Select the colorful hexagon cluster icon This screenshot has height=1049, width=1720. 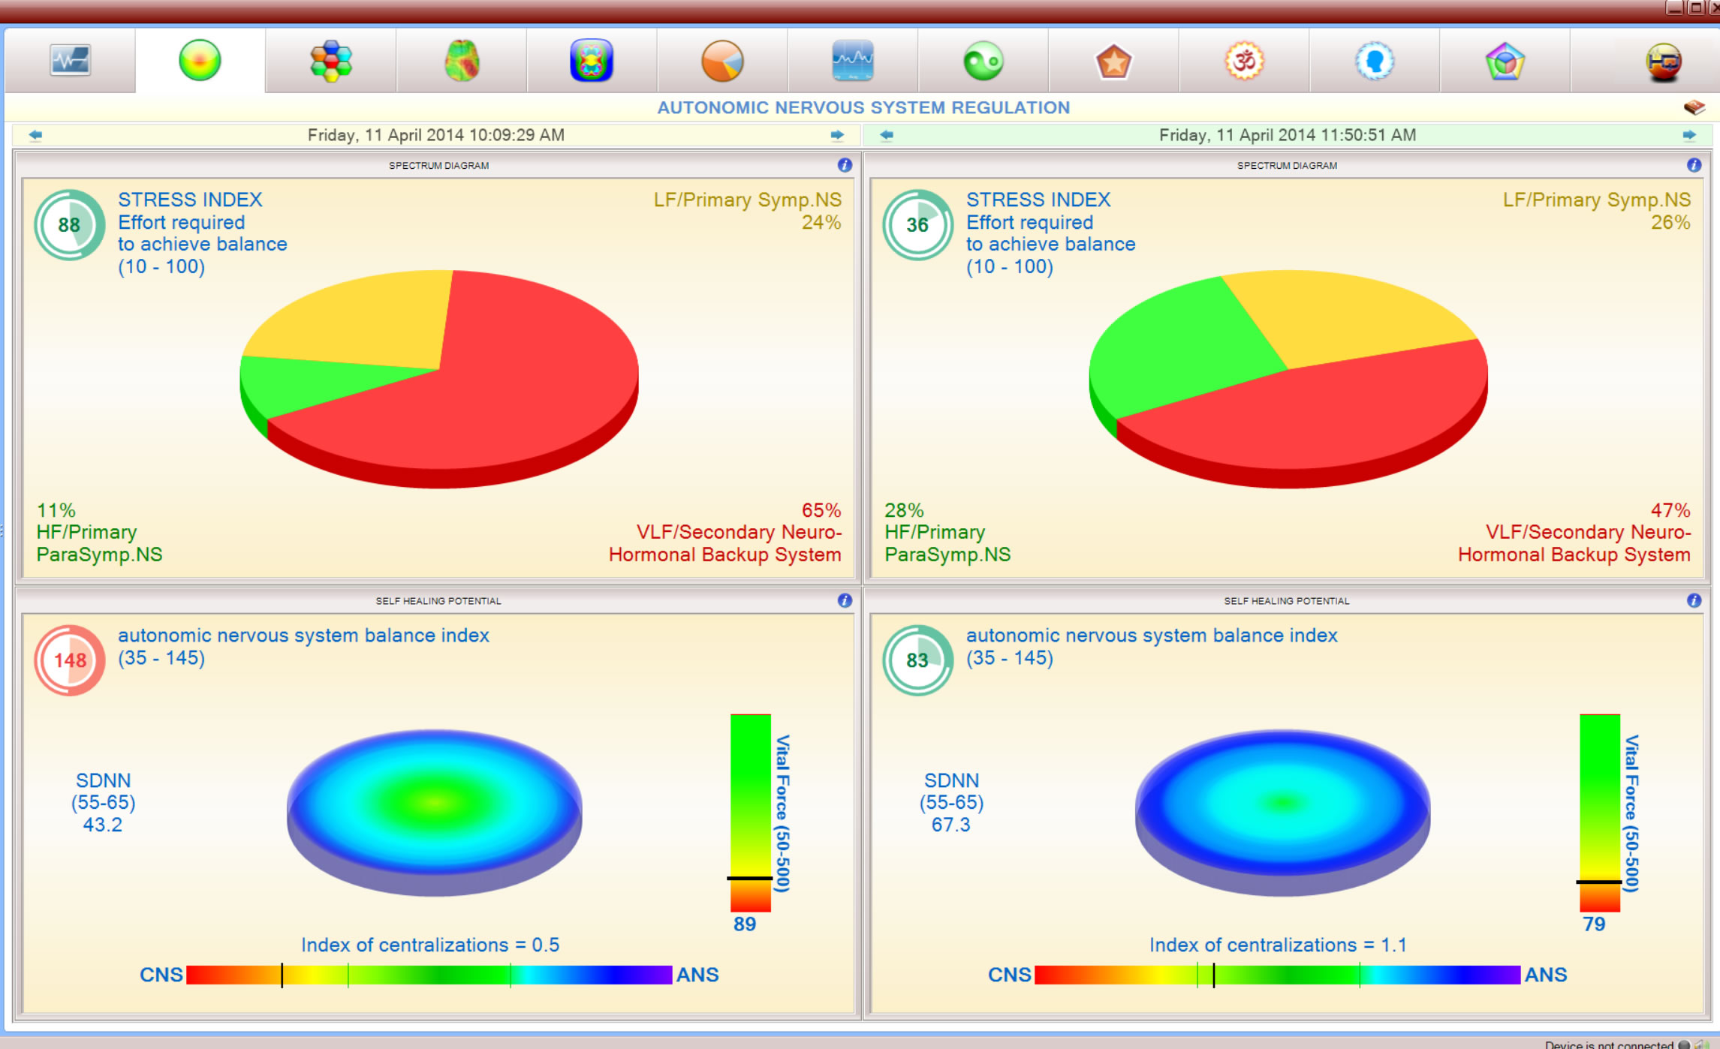pos(330,61)
